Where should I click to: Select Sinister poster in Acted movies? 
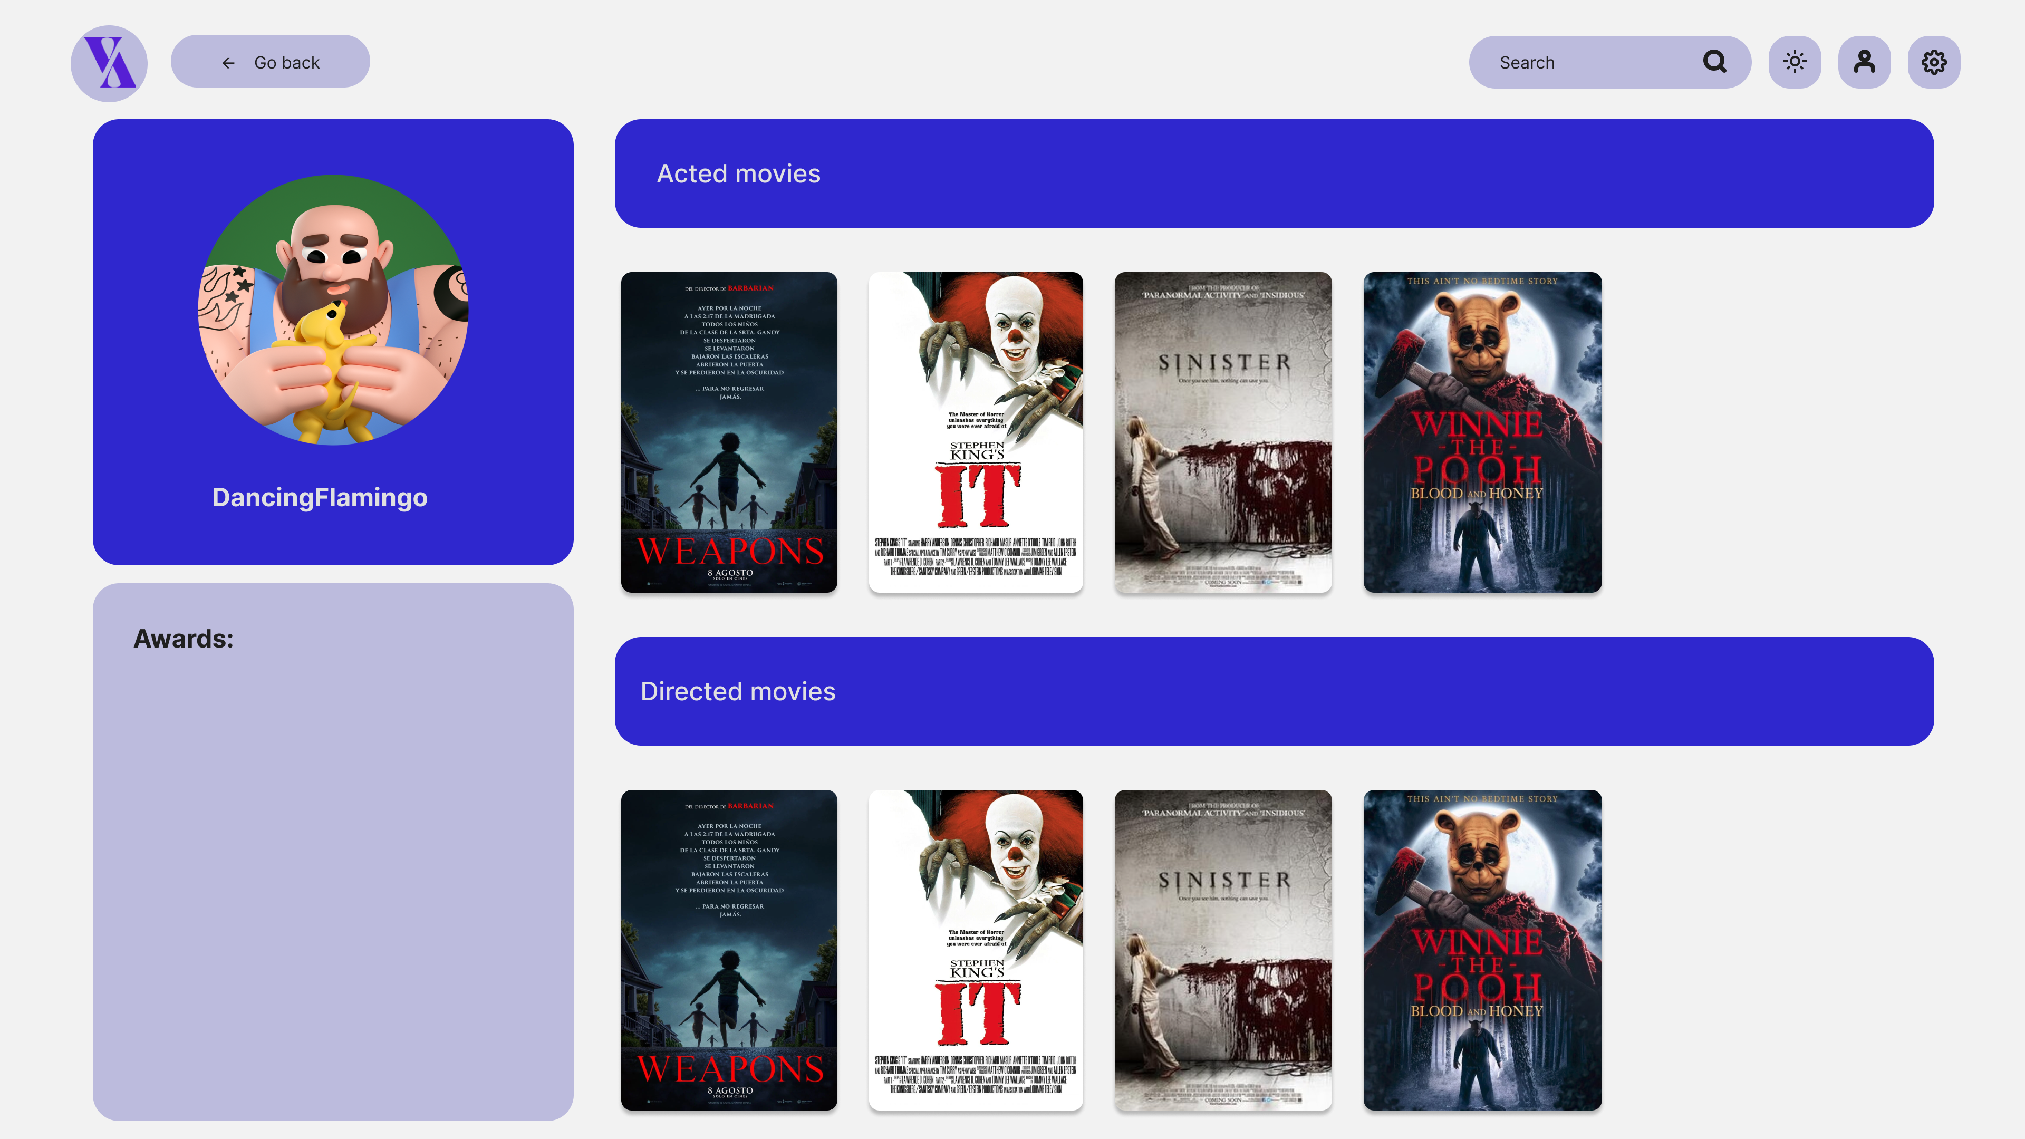pyautogui.click(x=1223, y=432)
